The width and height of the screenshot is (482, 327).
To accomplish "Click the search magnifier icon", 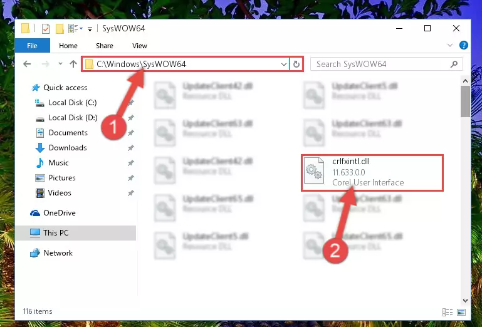I will point(454,64).
